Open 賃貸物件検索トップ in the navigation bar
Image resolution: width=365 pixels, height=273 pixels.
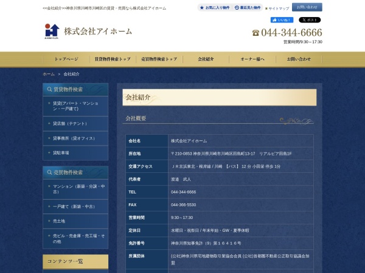[113, 59]
